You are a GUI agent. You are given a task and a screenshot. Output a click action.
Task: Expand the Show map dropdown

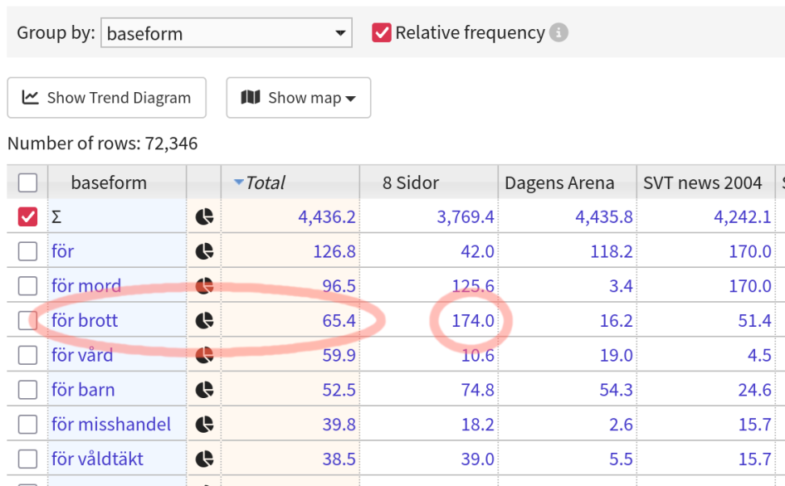point(298,98)
